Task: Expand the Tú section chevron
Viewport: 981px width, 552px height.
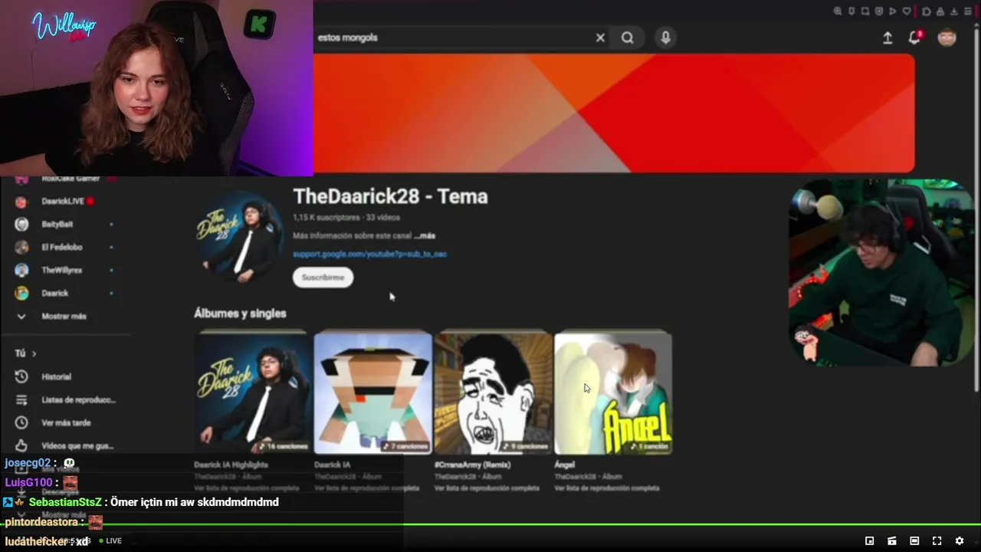Action: click(34, 353)
